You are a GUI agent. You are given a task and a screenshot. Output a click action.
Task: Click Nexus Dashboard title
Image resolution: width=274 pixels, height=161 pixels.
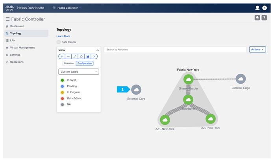pos(31,8)
